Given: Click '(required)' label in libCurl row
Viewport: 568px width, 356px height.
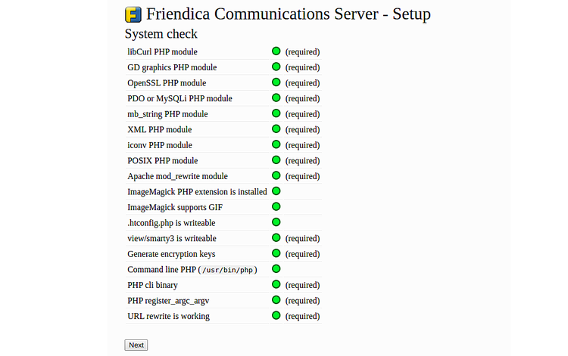Looking at the screenshot, I should [x=302, y=51].
